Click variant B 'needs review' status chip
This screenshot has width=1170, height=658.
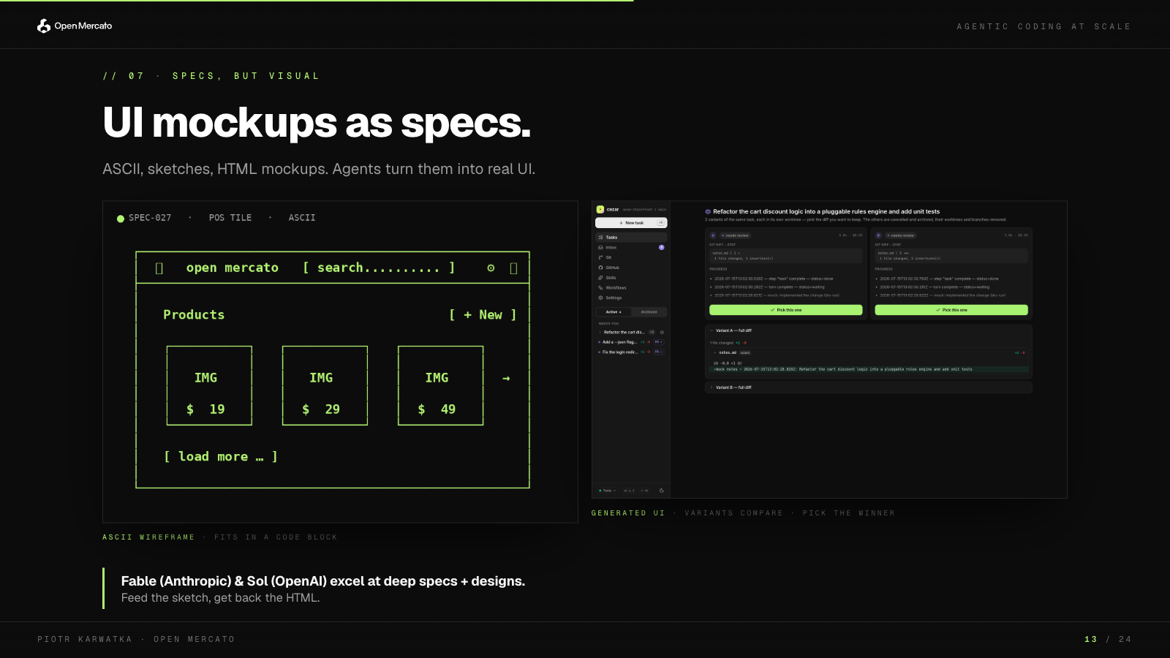tap(901, 235)
